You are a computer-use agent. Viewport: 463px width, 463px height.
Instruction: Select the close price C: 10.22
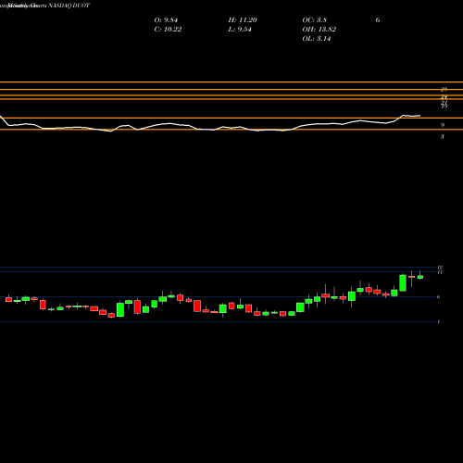point(168,30)
